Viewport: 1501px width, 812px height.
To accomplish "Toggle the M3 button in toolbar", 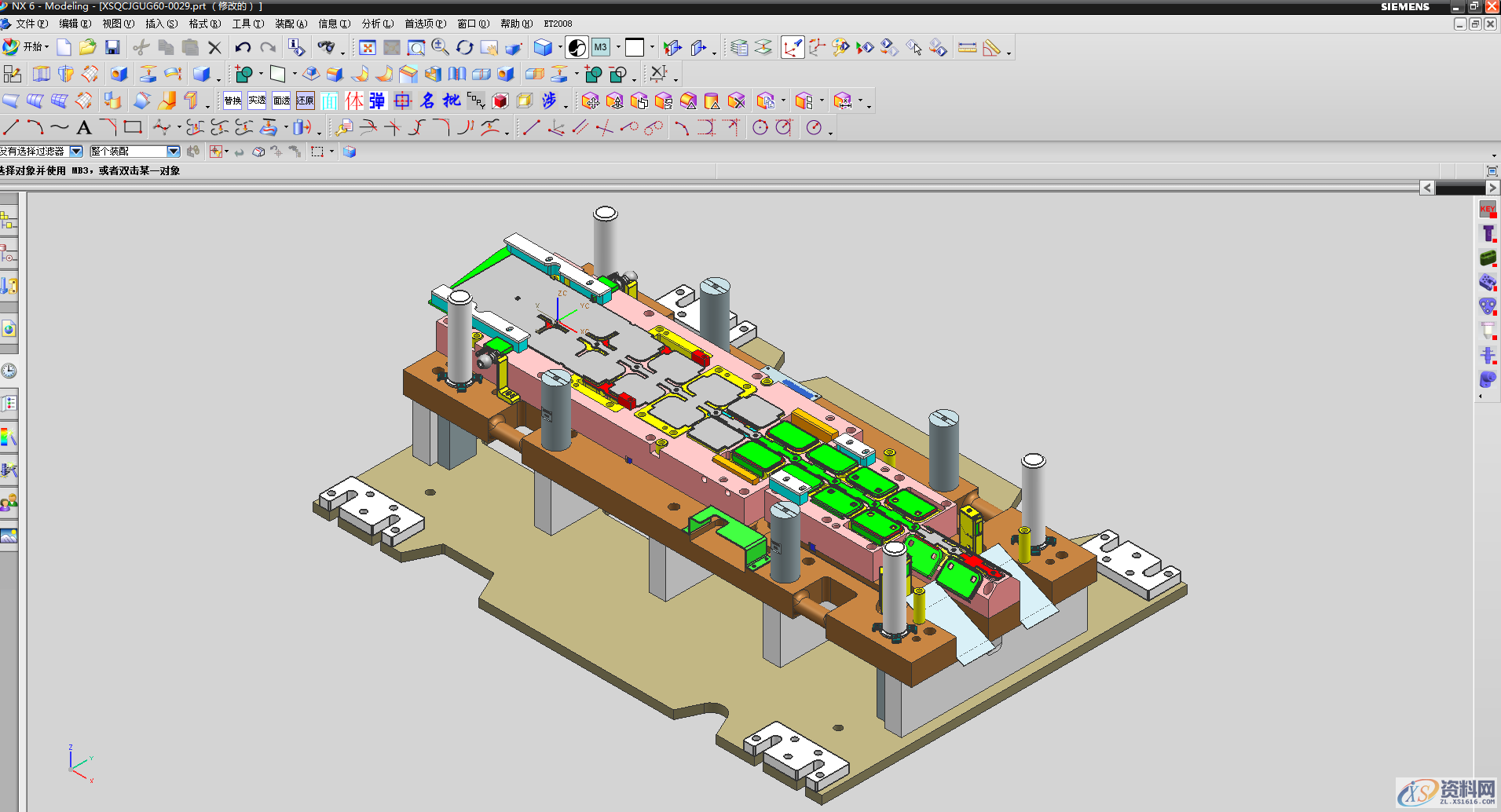I will point(601,48).
